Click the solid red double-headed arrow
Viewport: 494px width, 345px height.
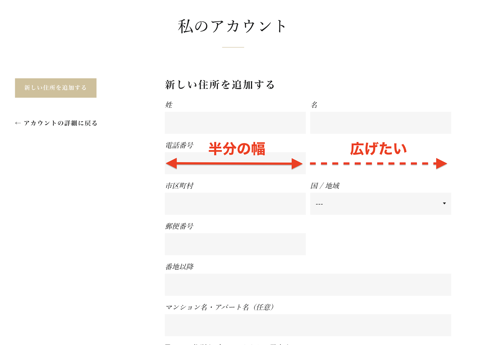(x=234, y=163)
